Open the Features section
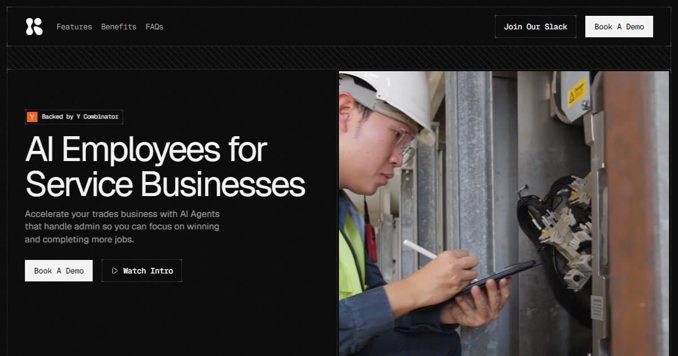 tap(74, 27)
